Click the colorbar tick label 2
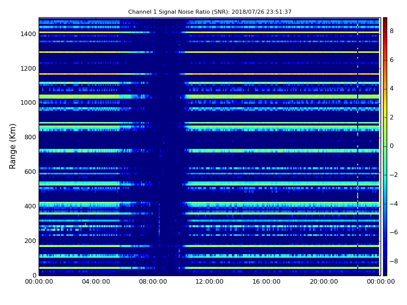Viewport: 407px width, 305px height. 392,117
